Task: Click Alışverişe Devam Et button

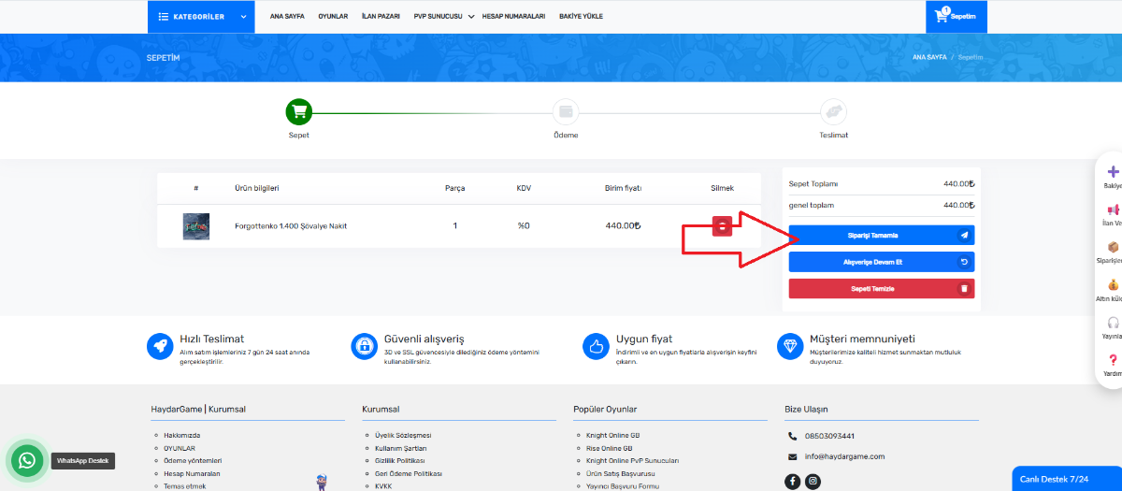Action: coord(881,262)
